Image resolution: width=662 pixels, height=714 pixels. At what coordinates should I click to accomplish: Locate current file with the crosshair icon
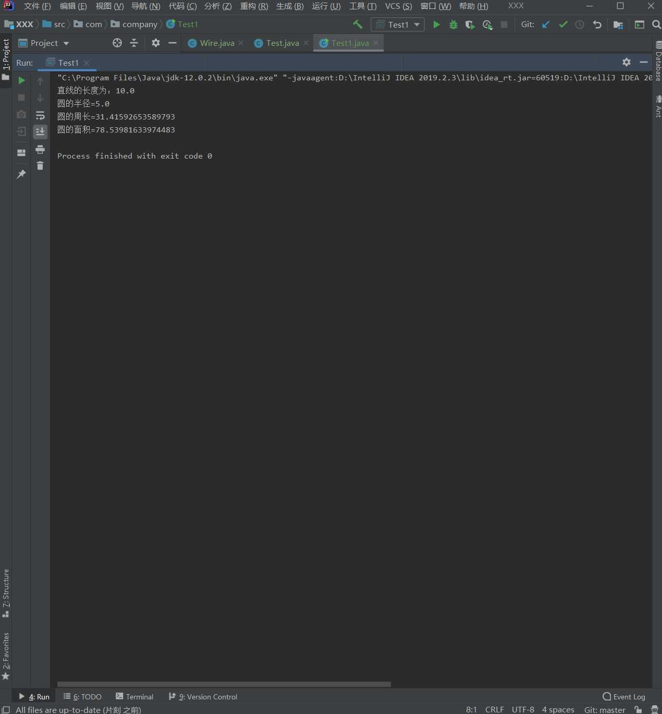(117, 43)
